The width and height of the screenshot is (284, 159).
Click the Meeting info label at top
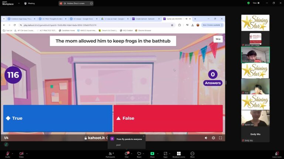click(x=29, y=3)
